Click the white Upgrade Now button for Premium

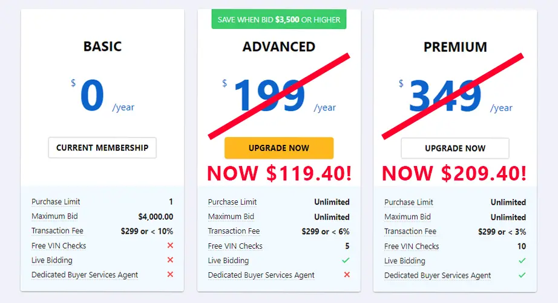point(455,148)
